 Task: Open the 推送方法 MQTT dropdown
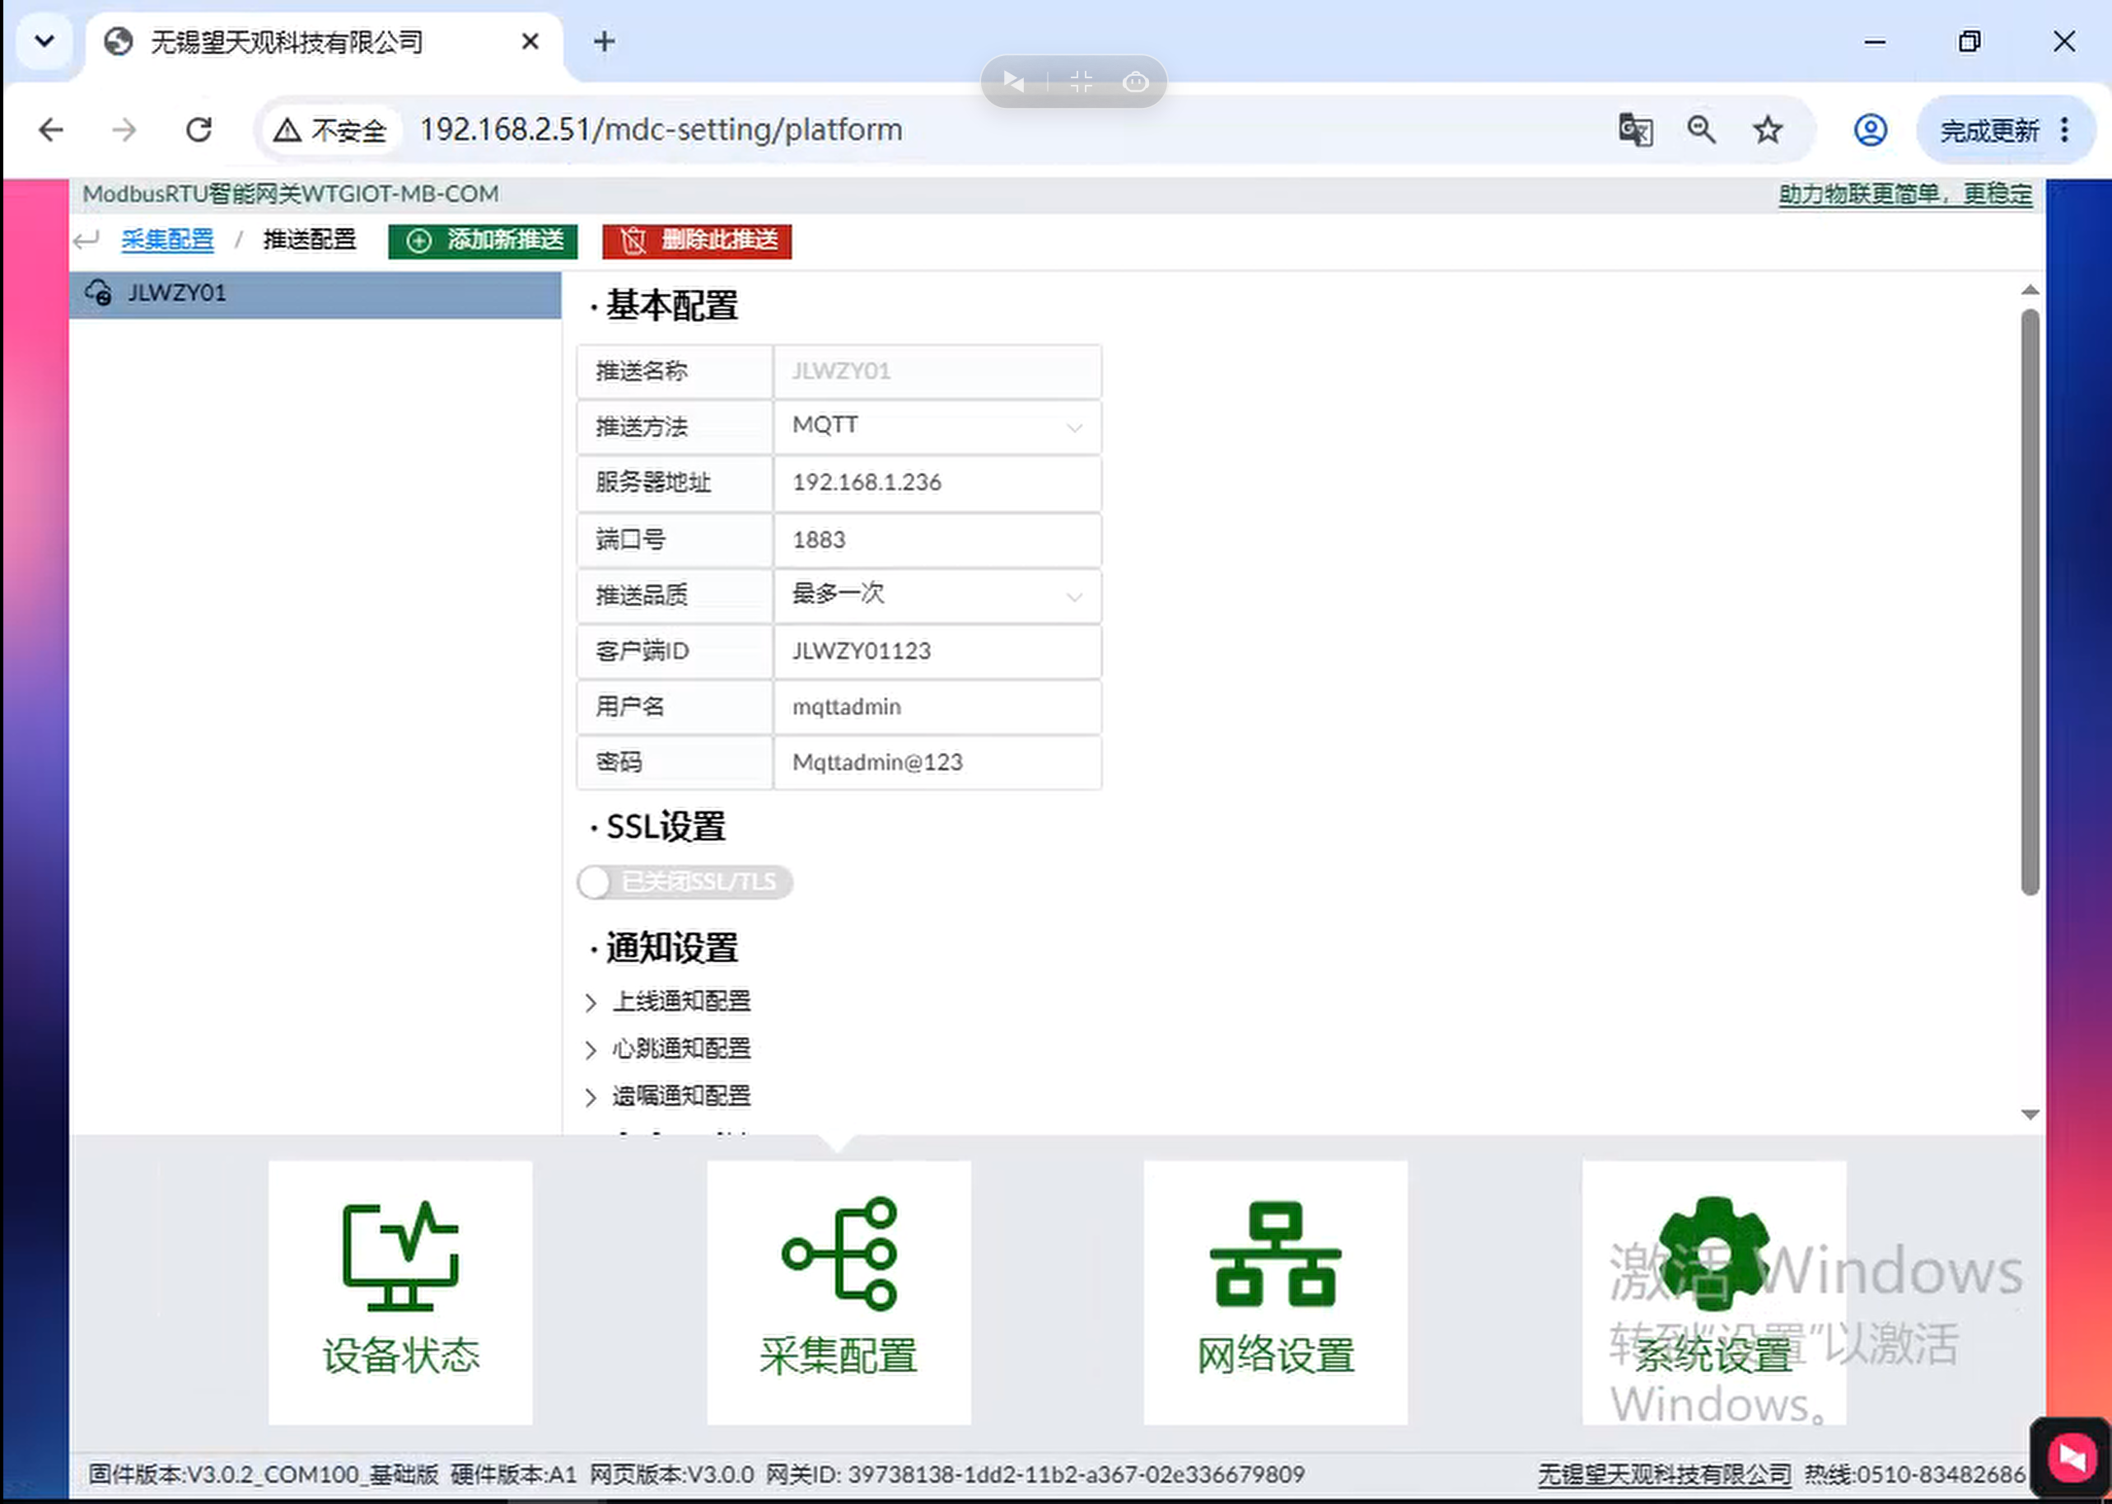(x=937, y=427)
